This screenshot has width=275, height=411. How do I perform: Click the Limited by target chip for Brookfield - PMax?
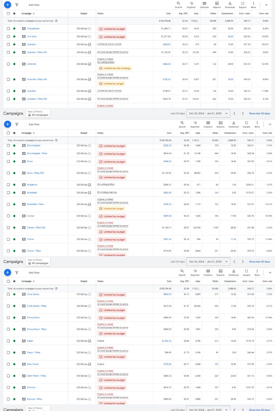[111, 209]
